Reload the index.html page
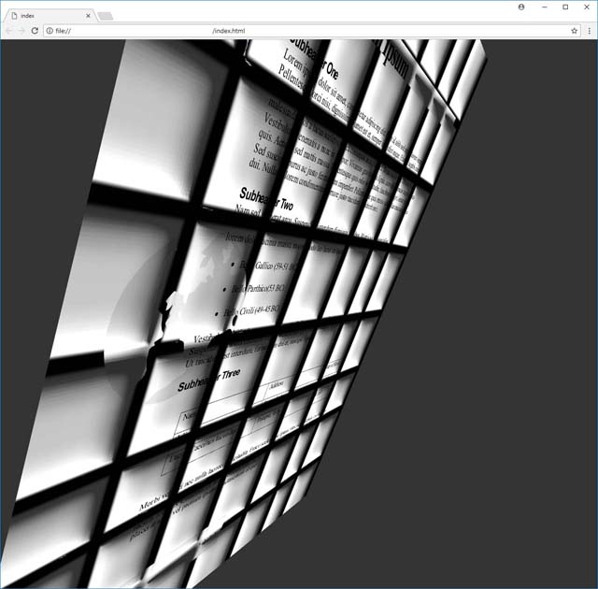 point(36,31)
